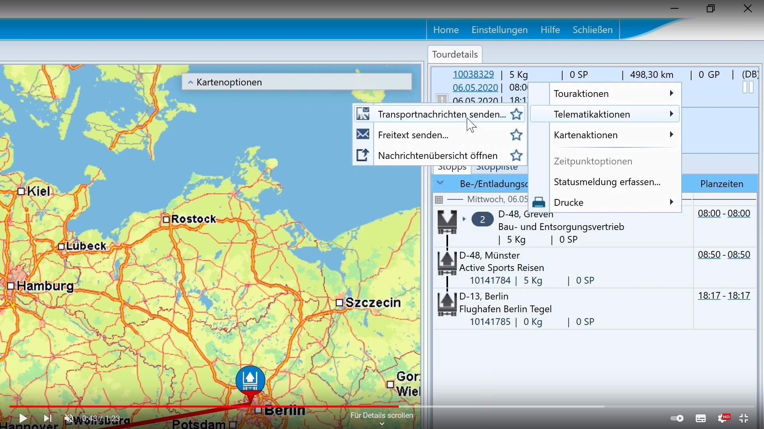Open tour number 10038329 link
Viewport: 764px width, 429px height.
(474, 74)
